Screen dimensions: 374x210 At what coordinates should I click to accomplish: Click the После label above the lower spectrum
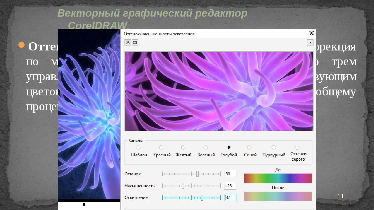(278, 188)
